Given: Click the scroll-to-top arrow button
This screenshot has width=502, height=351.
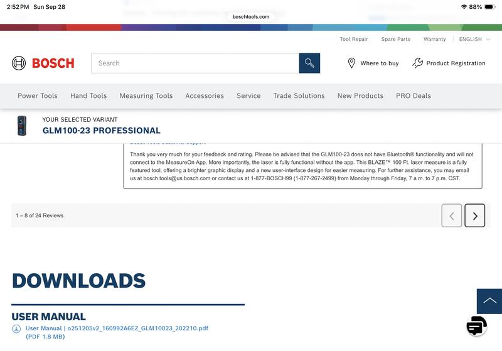Looking at the screenshot, I should 489,301.
